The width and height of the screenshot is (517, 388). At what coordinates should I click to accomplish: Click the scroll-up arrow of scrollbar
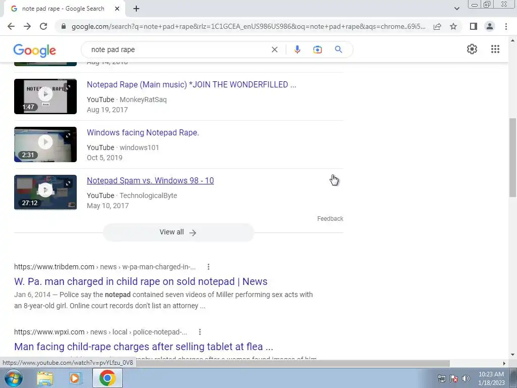pos(512,40)
